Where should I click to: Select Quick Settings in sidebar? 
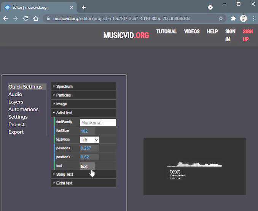pos(27,87)
